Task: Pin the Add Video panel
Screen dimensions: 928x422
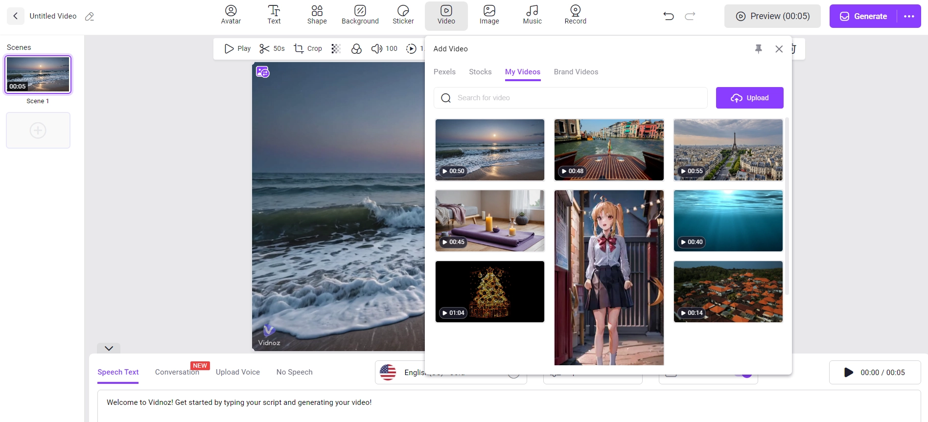Action: coord(758,49)
